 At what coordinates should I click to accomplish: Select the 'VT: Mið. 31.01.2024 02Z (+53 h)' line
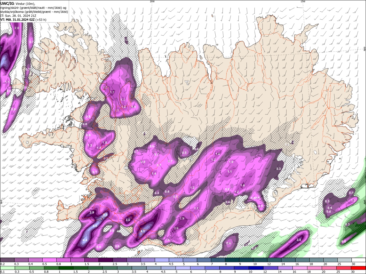click(23, 20)
